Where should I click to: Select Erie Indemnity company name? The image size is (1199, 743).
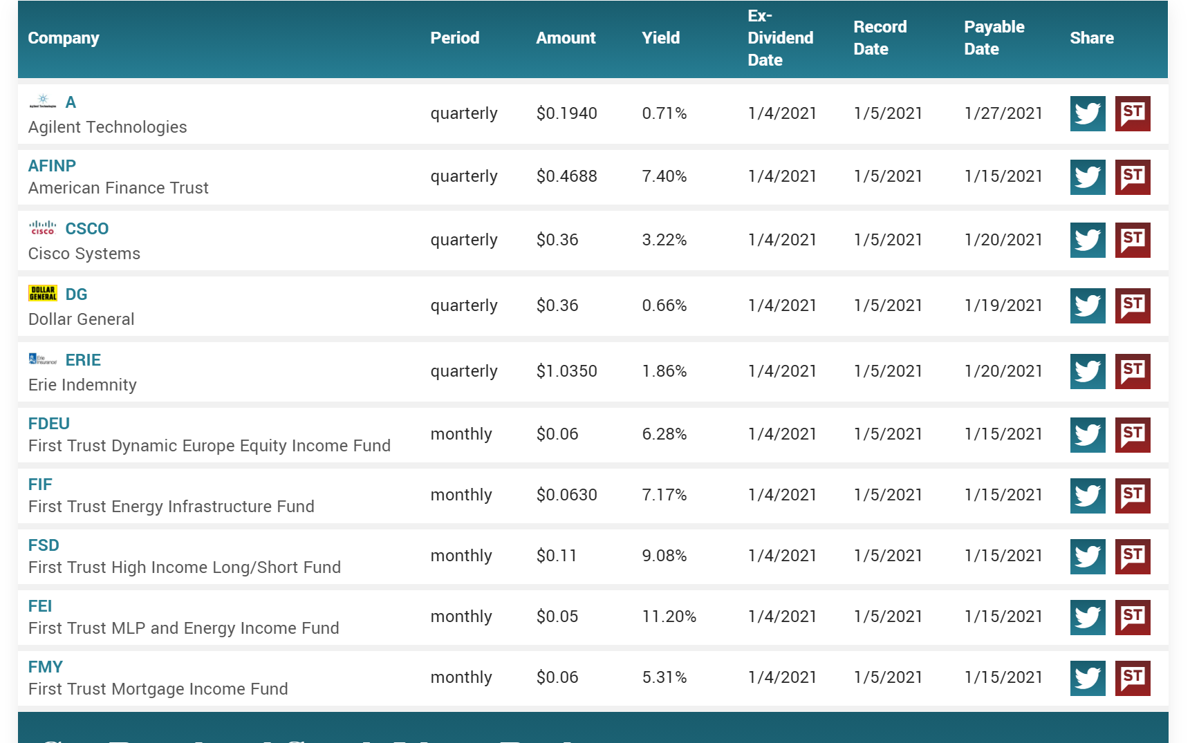82,385
